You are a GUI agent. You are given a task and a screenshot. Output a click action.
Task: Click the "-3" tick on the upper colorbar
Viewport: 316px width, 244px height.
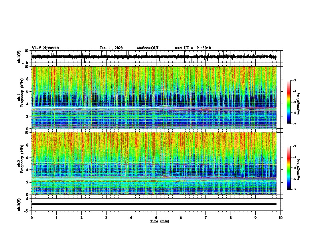click(294, 80)
